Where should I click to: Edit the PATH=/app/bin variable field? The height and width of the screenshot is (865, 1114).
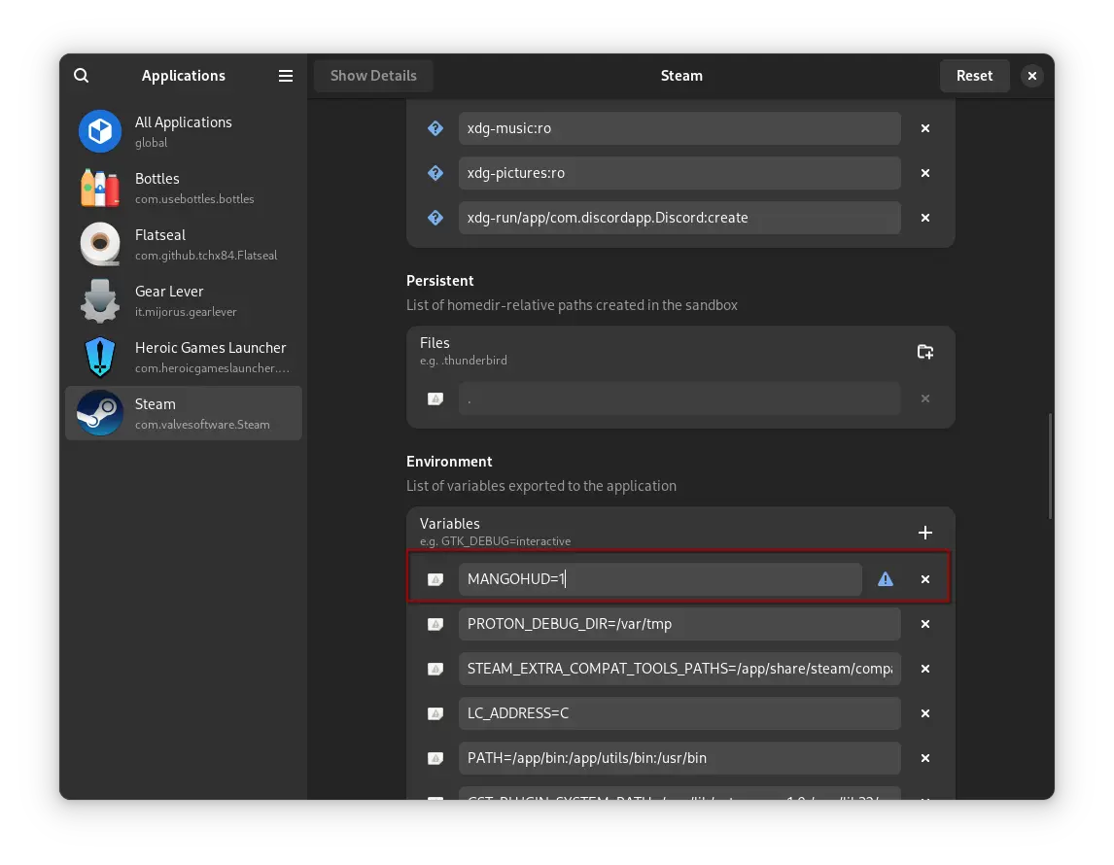tap(679, 758)
